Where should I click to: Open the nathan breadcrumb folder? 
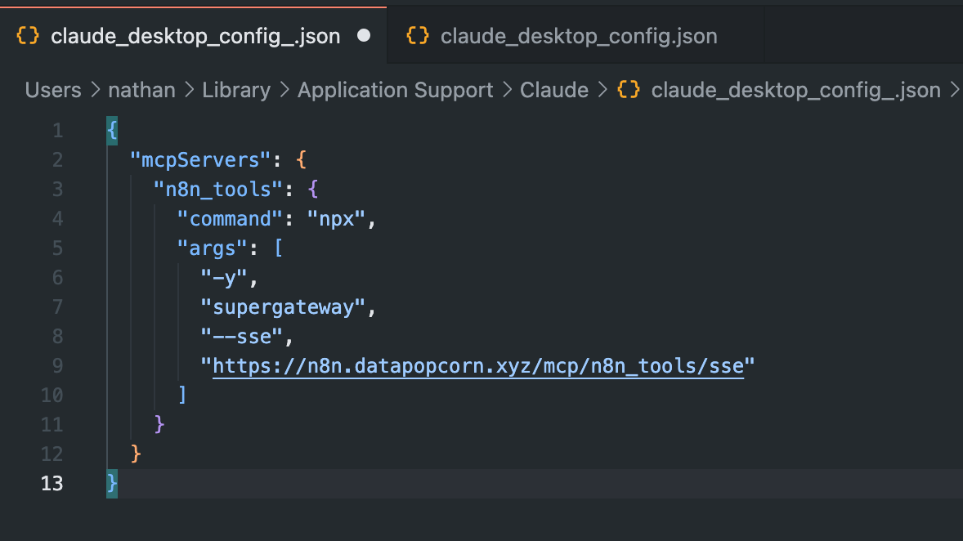click(141, 90)
